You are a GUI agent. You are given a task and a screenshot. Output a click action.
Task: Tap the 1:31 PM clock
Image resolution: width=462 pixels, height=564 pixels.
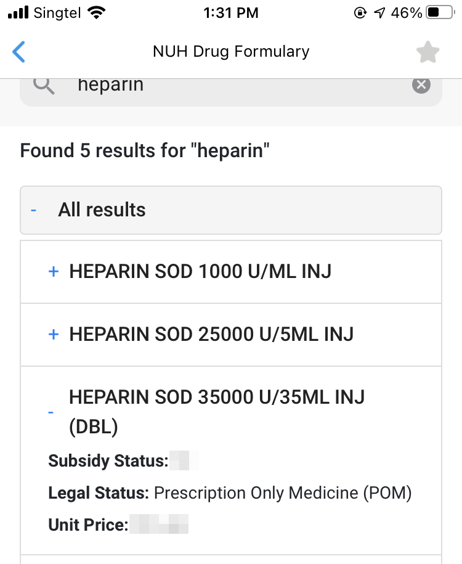[230, 12]
